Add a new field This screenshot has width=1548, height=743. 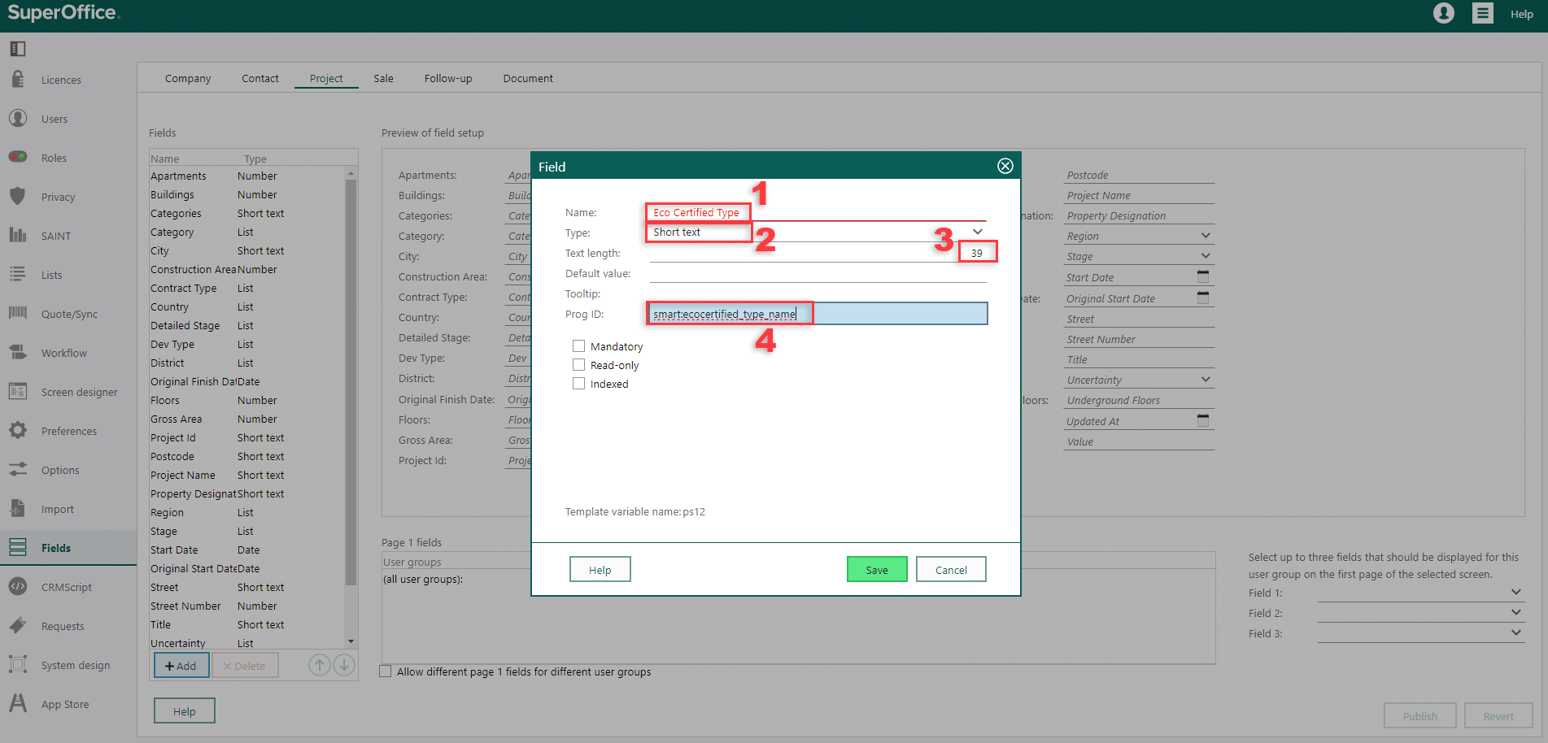(181, 666)
